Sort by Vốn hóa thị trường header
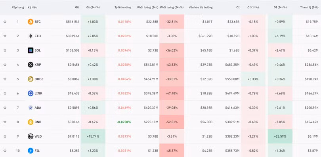 [201, 8]
